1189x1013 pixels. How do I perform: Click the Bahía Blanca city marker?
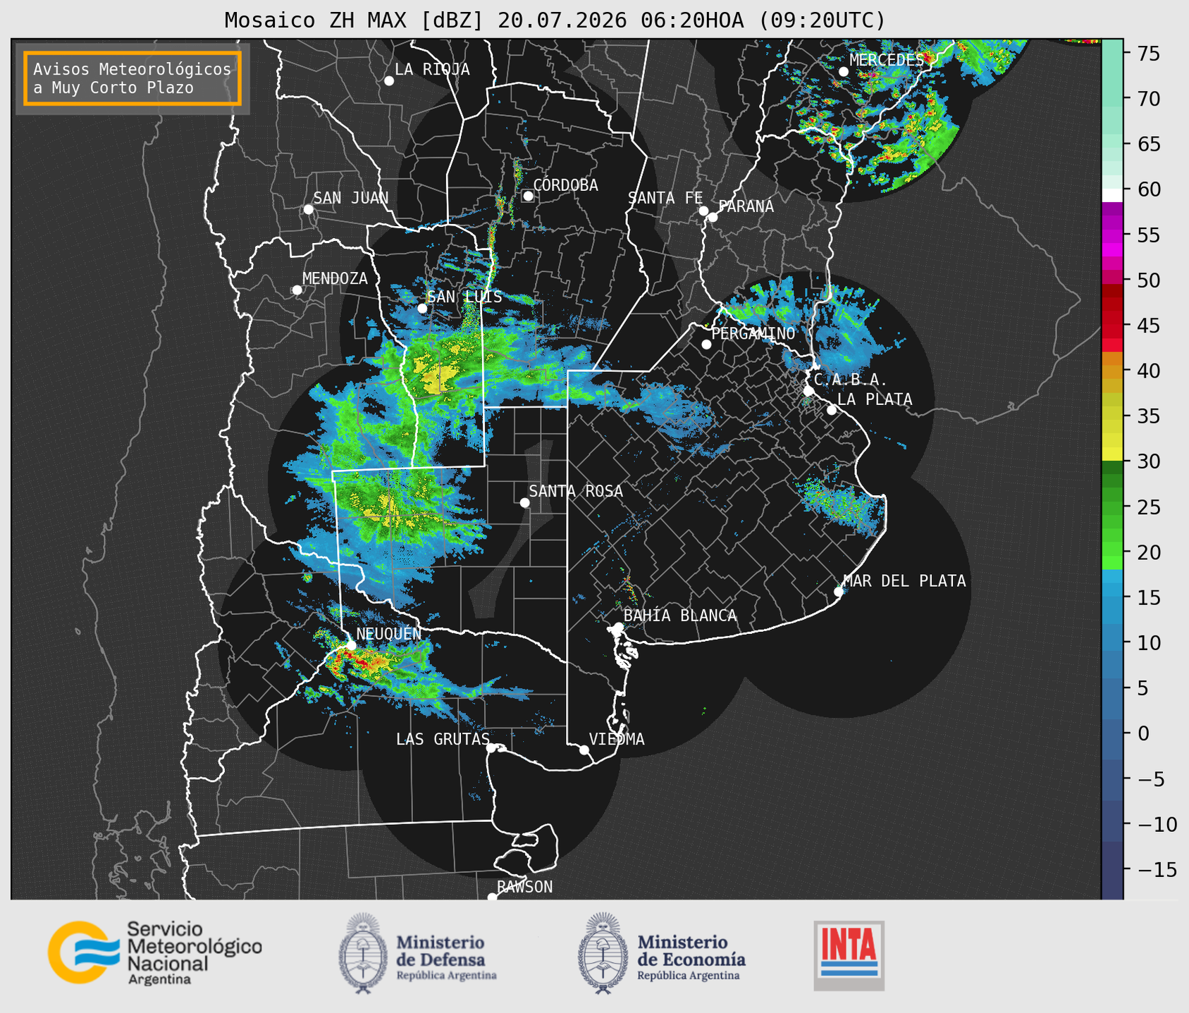(x=618, y=627)
